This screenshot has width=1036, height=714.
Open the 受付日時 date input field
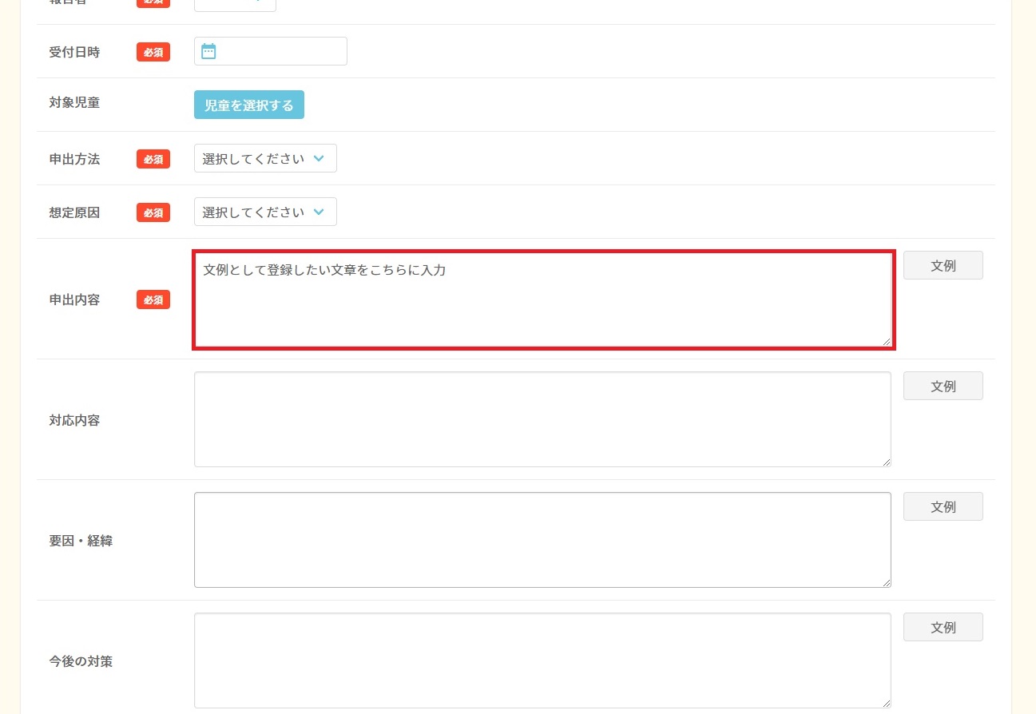coord(271,51)
